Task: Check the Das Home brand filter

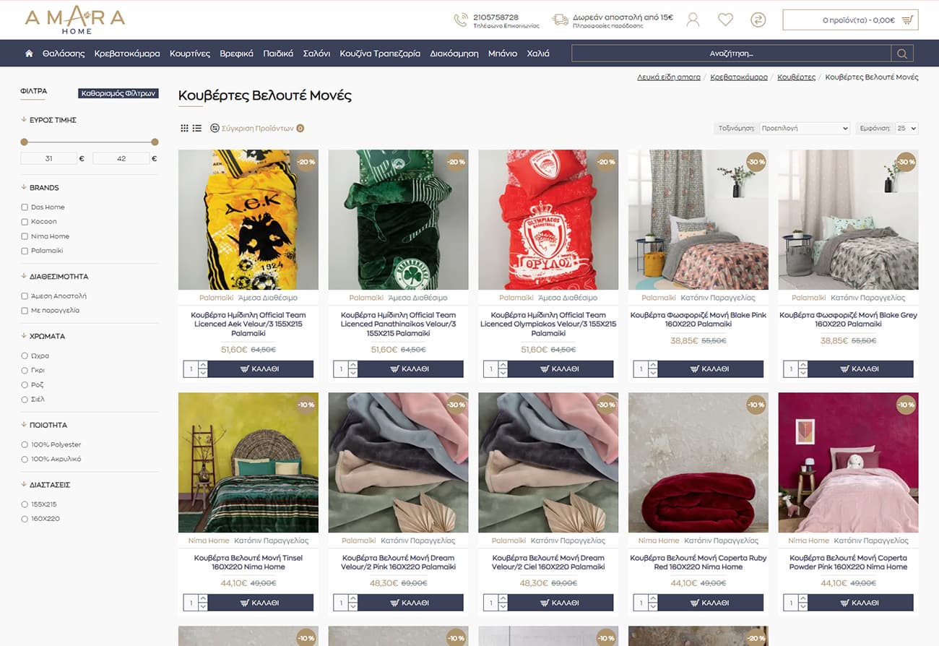Action: point(25,207)
